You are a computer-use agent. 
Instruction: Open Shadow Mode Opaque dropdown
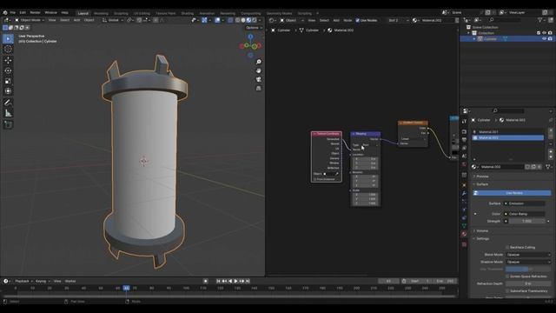[528, 262]
